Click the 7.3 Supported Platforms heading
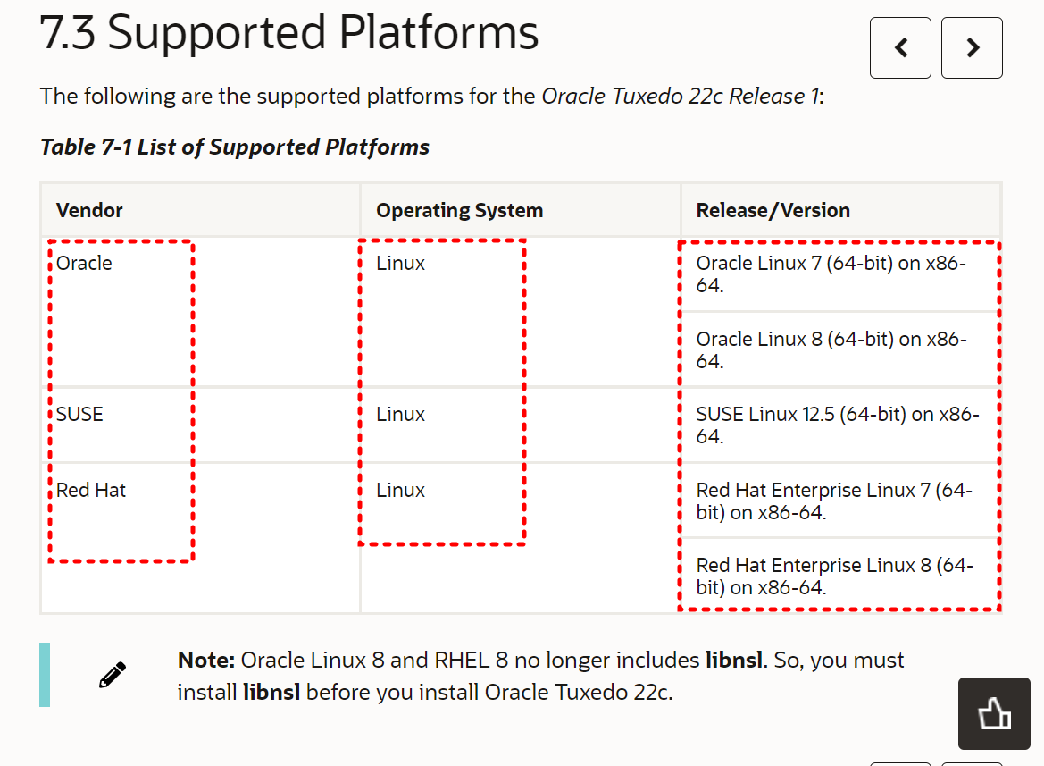 coord(289,32)
